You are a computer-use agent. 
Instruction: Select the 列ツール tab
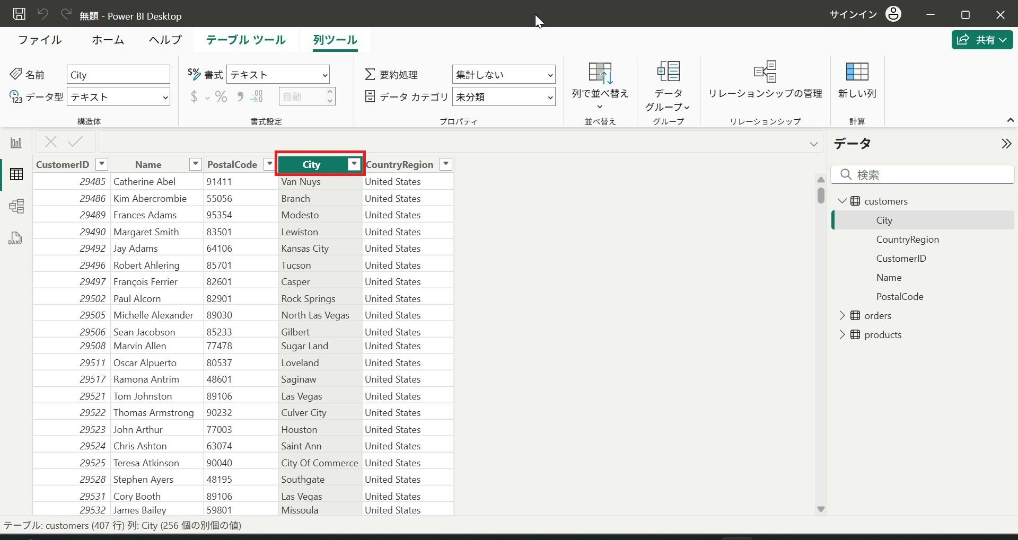click(x=335, y=40)
